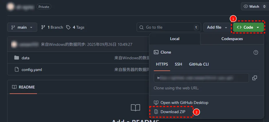Click the Private repository badge
269x122 pixels.
pos(44,7)
